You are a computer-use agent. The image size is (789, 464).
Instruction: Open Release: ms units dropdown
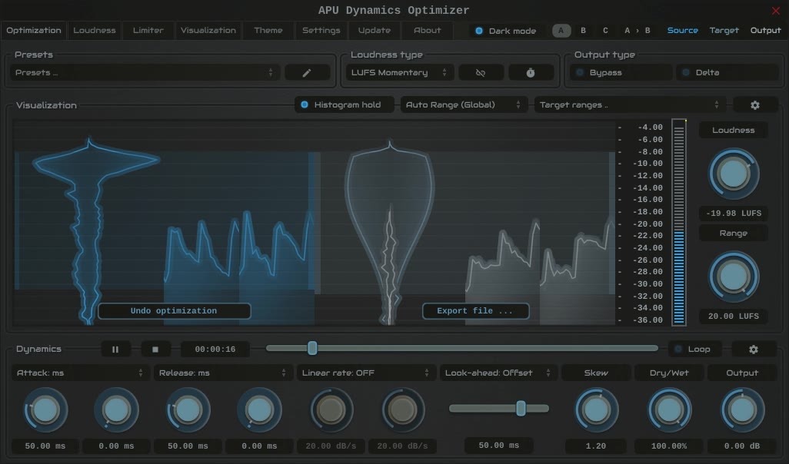[223, 373]
